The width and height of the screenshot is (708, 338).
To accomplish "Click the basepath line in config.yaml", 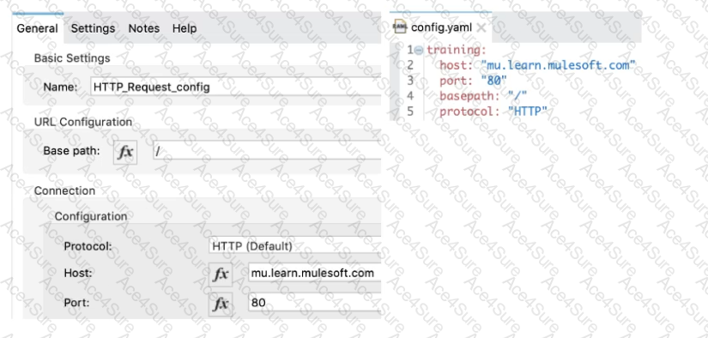I will click(x=483, y=96).
